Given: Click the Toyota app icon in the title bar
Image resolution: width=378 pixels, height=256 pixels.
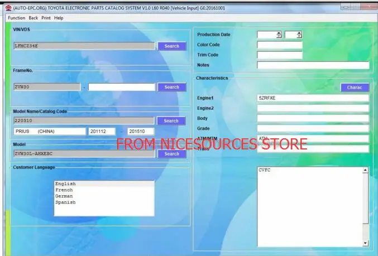Looking at the screenshot, I should [8, 8].
